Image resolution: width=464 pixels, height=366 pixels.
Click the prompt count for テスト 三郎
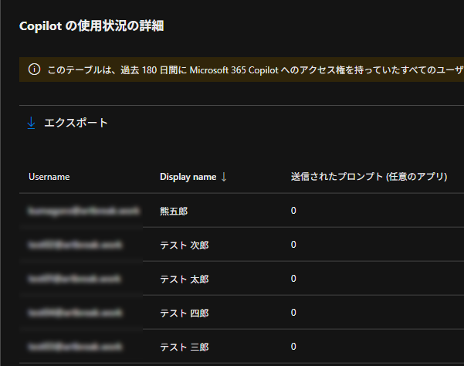coord(293,347)
